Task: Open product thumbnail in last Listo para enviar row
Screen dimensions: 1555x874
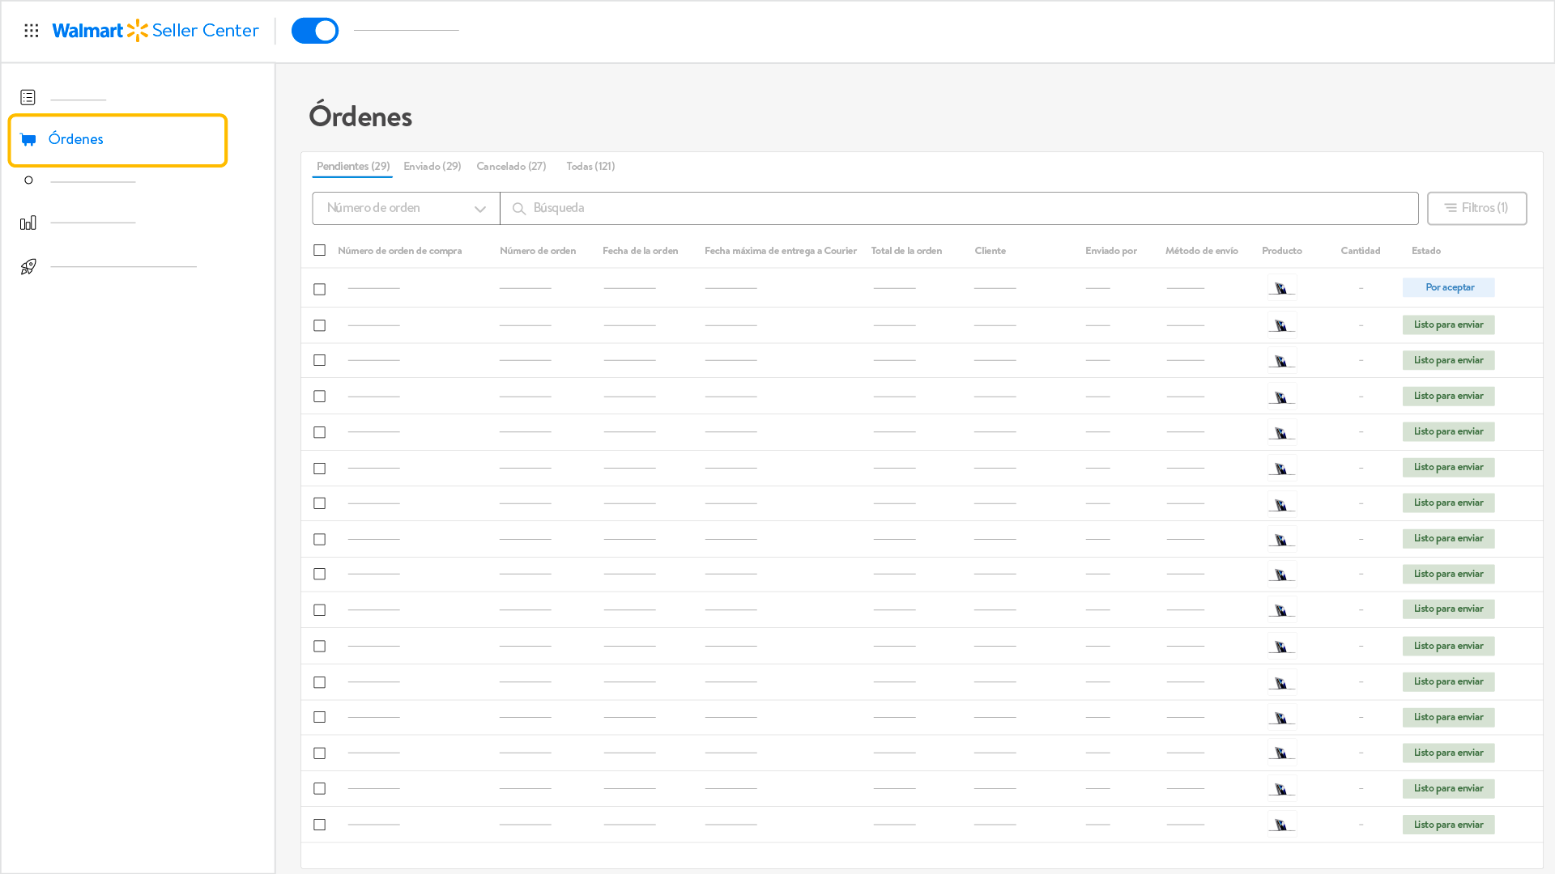Action: click(x=1281, y=825)
